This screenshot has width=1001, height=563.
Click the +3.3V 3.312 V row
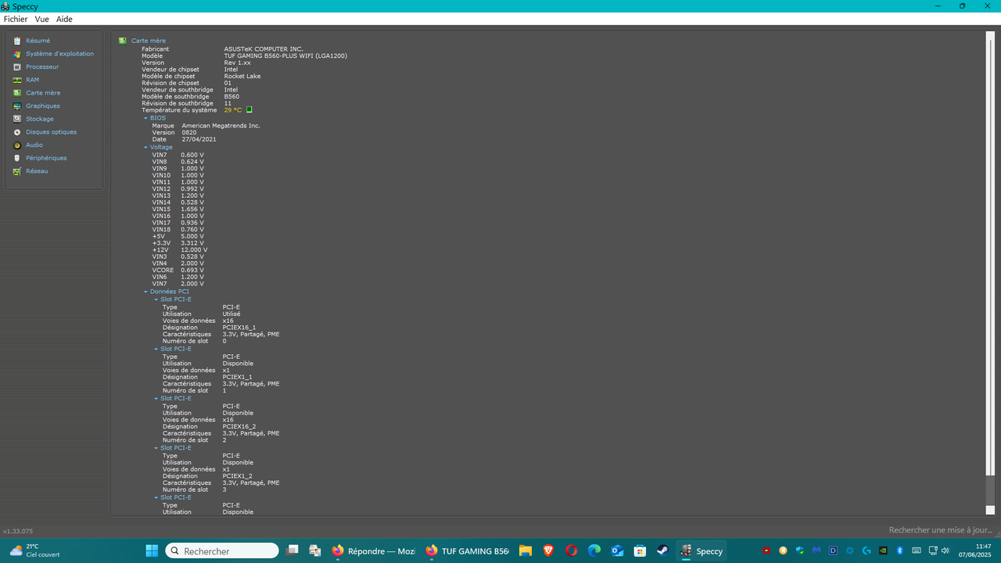click(x=178, y=243)
